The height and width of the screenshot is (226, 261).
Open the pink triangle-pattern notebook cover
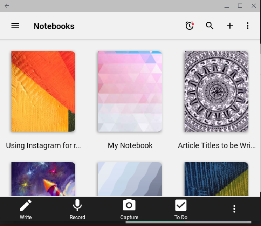click(130, 91)
